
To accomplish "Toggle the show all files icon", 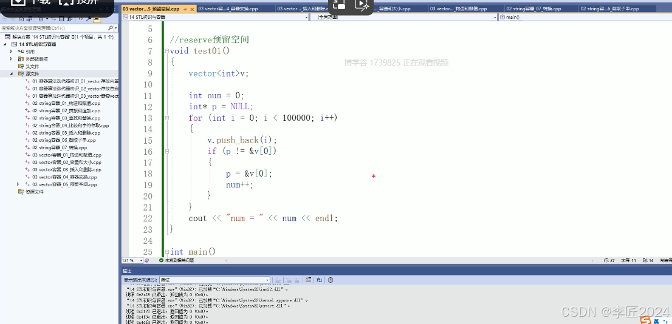I will (69, 19).
